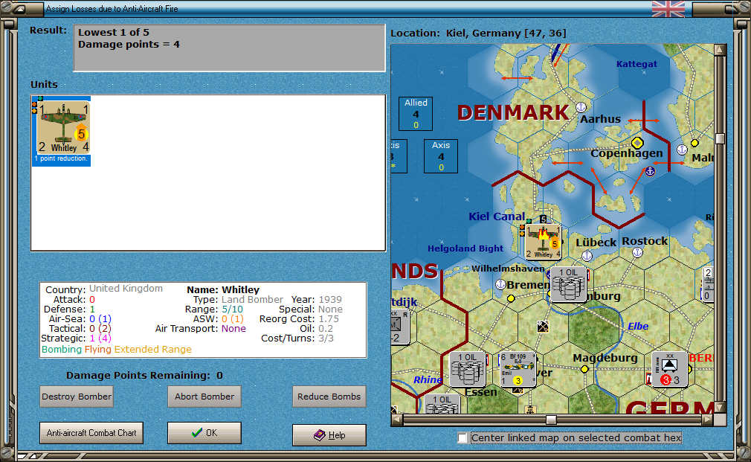Click the 'Kattegat' sea label

[636, 64]
